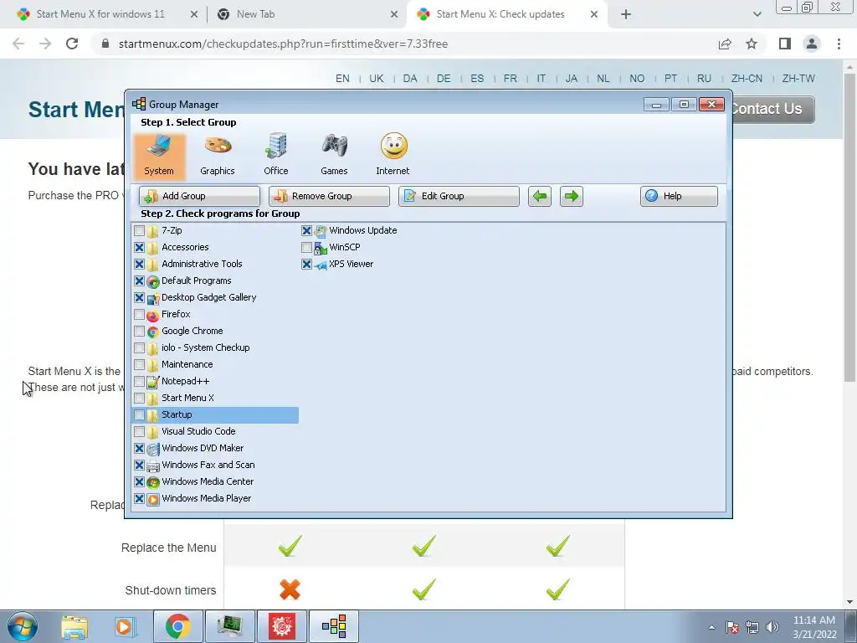Image resolution: width=857 pixels, height=643 pixels.
Task: Switch page language to RU
Action: (x=704, y=78)
